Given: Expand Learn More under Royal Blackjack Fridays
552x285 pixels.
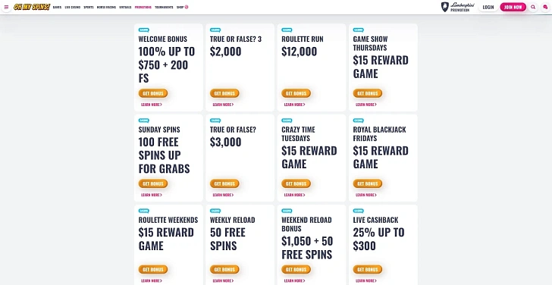Looking at the screenshot, I should point(366,195).
